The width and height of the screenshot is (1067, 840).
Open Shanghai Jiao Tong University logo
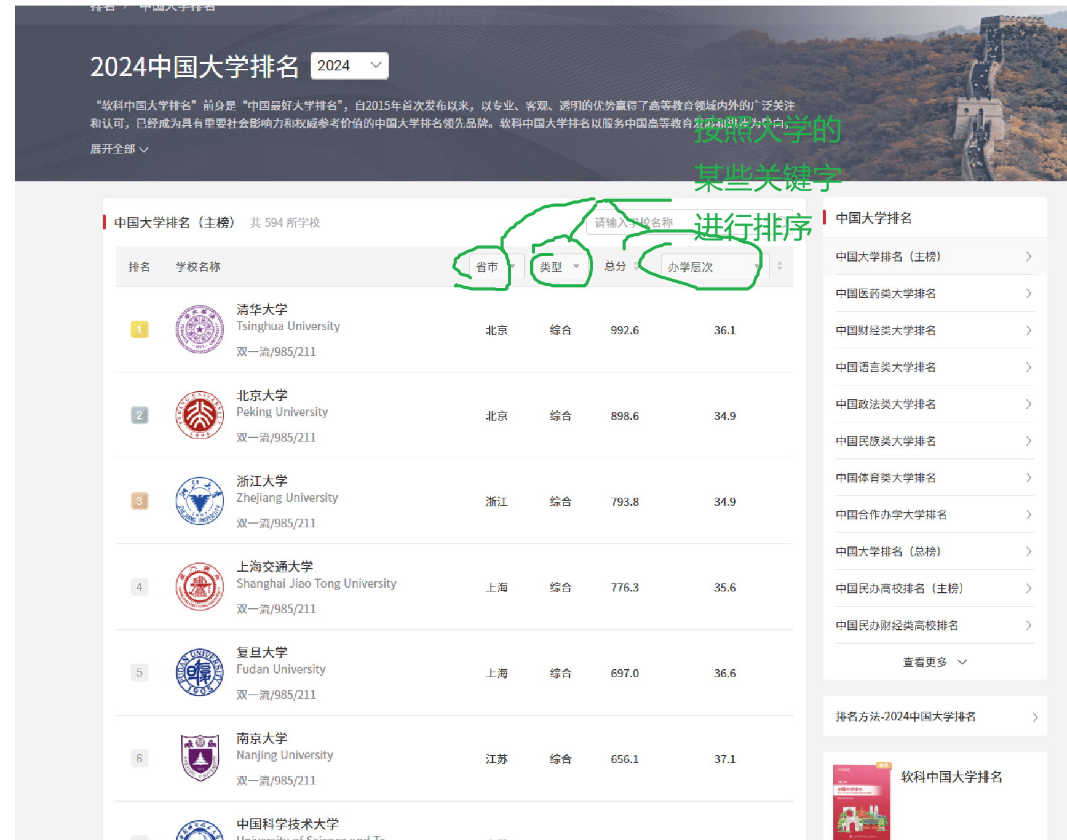click(x=200, y=587)
